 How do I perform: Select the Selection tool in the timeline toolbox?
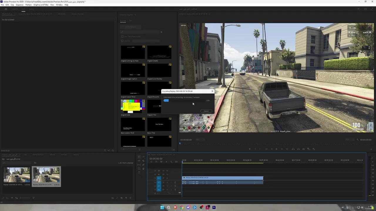pos(139,157)
